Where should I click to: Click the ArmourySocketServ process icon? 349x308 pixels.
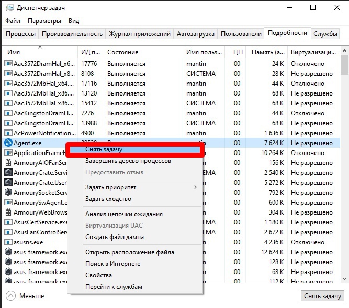8,192
